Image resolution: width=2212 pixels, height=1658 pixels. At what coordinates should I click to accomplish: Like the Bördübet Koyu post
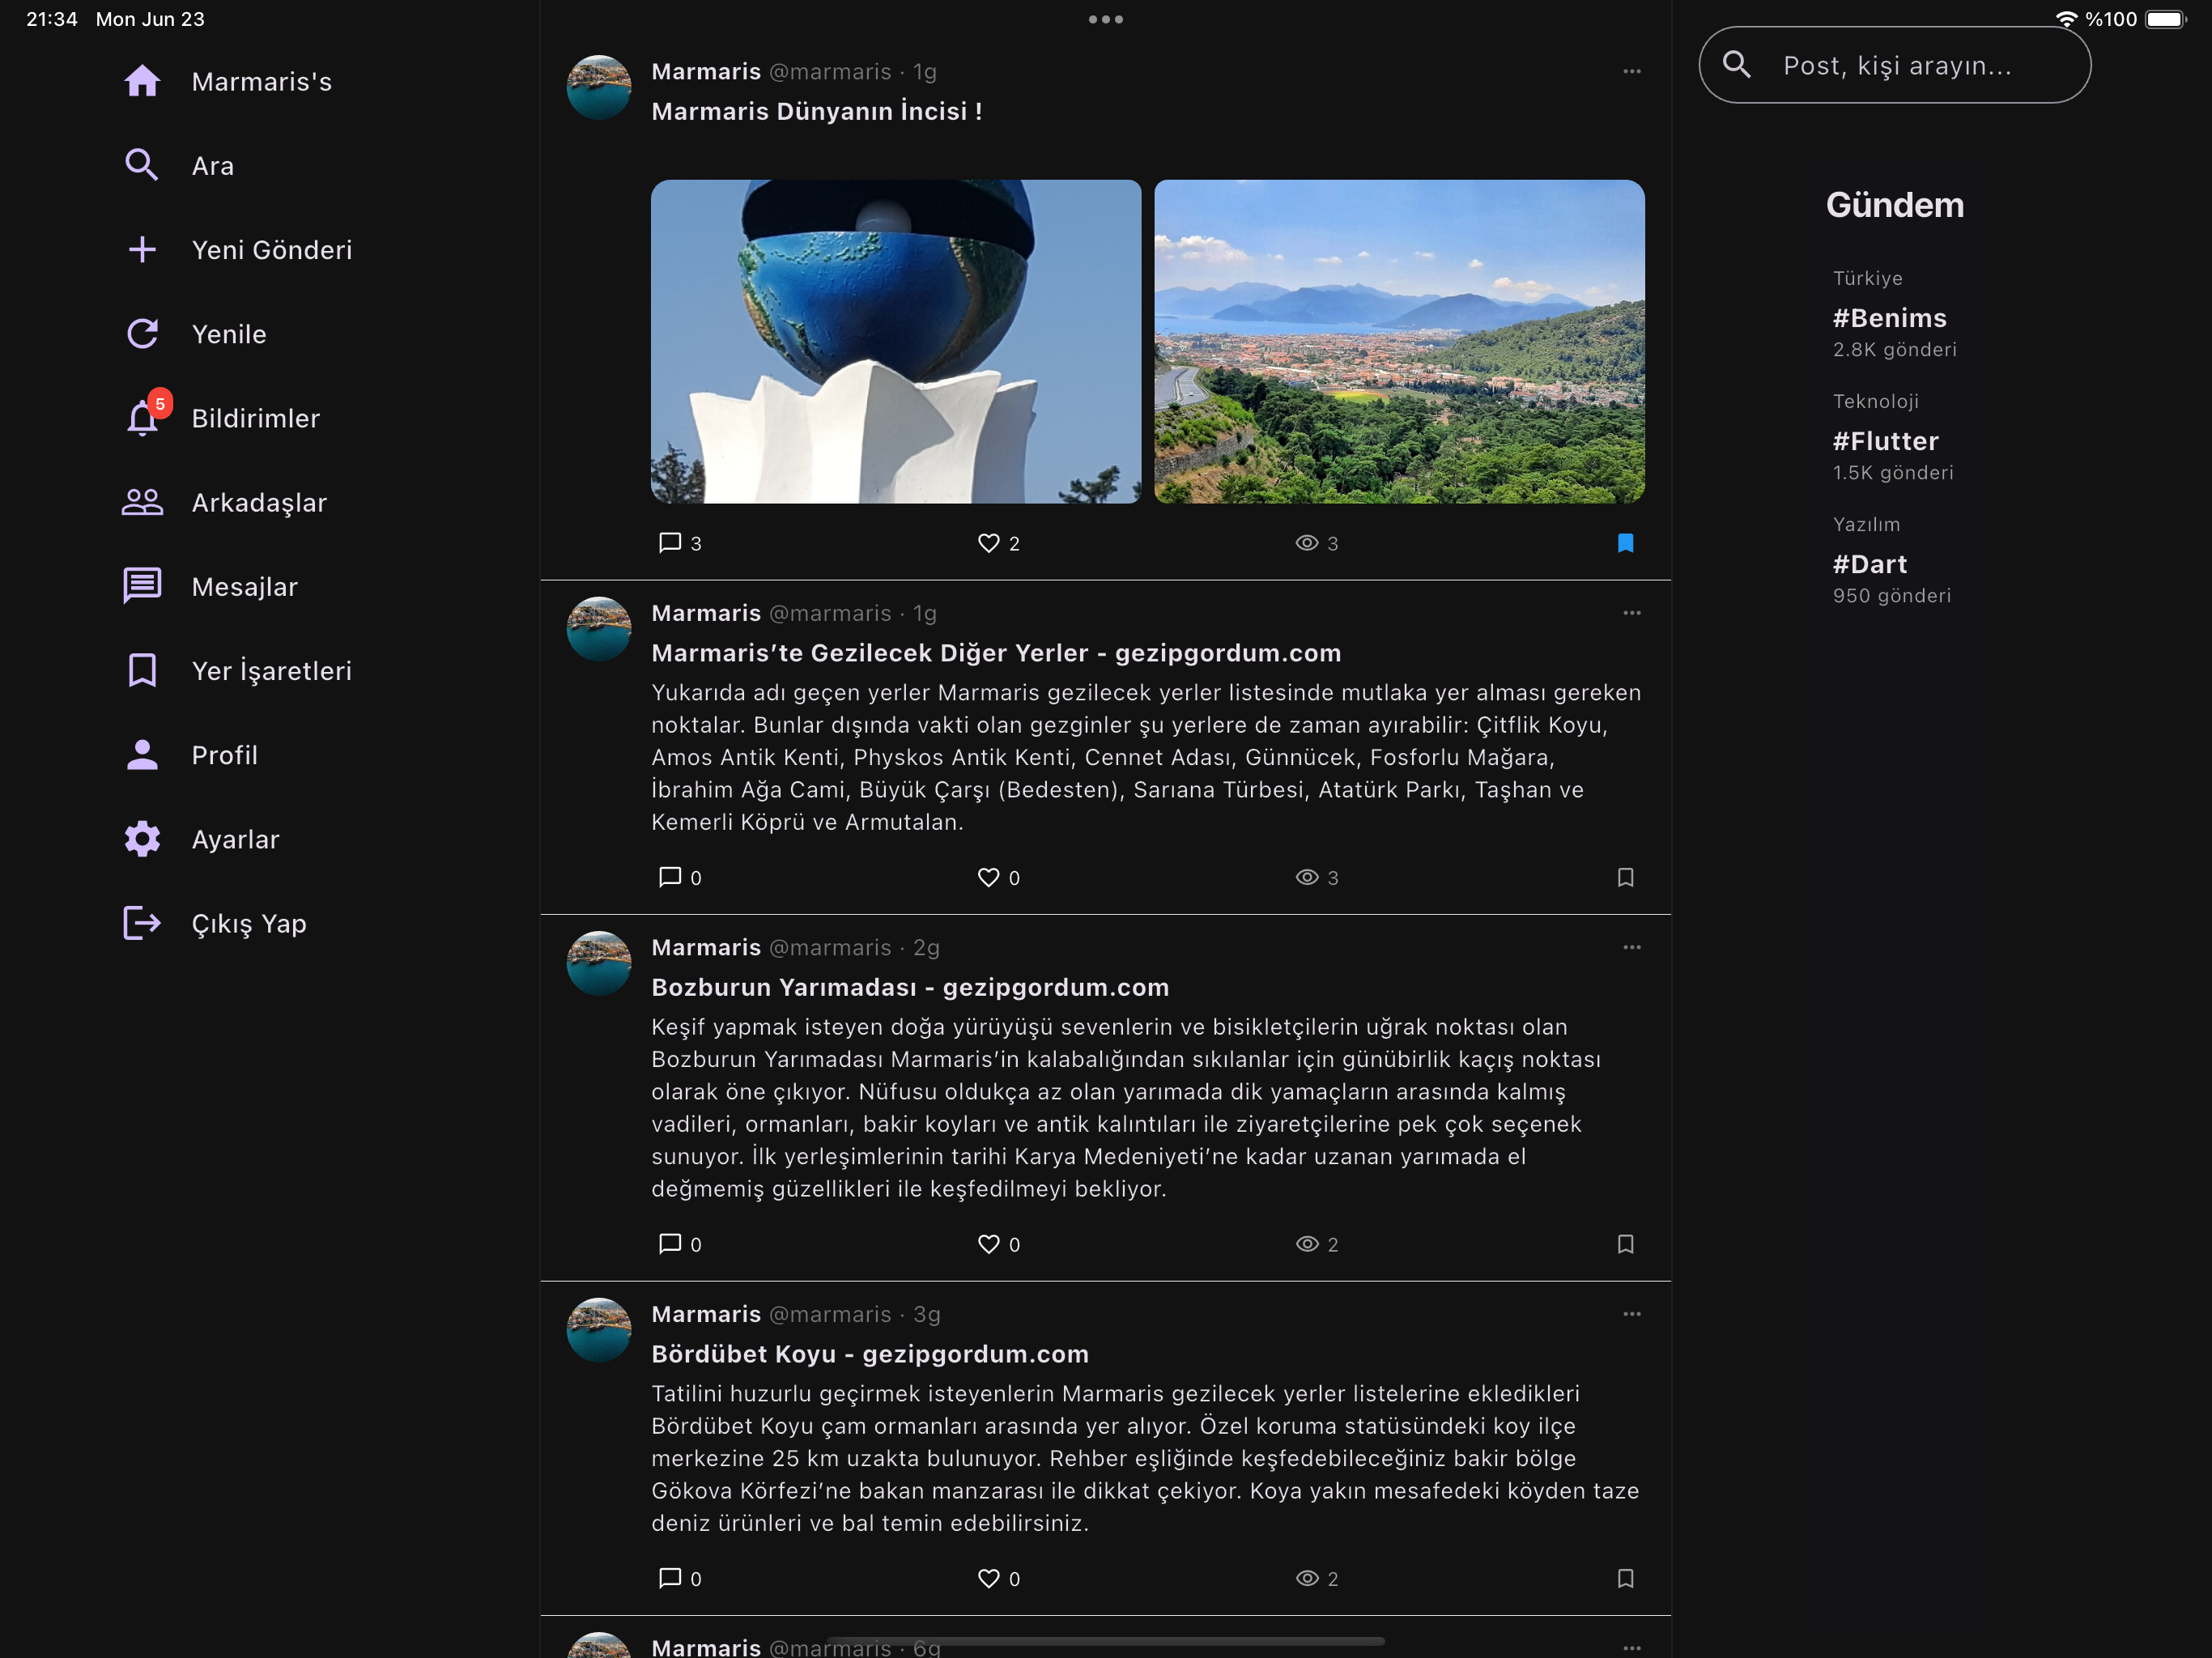click(x=988, y=1578)
